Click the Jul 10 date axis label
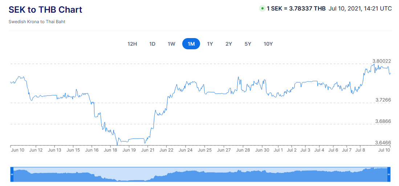Image resolution: width=399 pixels, height=186 pixels. [x=384, y=150]
